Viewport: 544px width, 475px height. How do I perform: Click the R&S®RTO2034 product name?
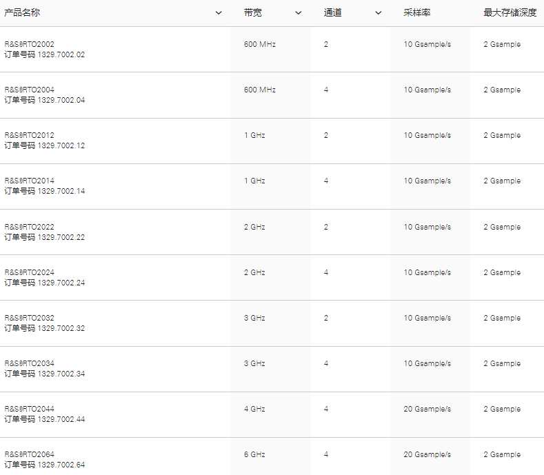[x=30, y=363]
